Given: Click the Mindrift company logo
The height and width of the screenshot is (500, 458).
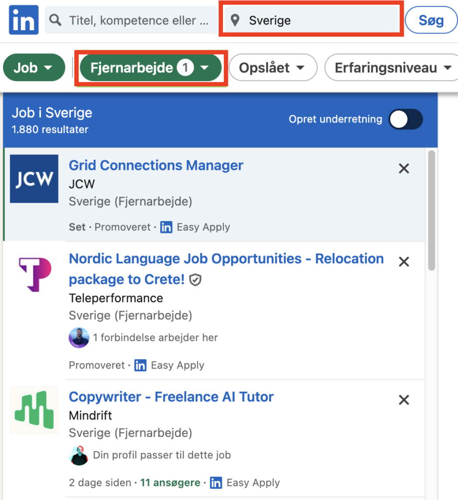Looking at the screenshot, I should click(34, 410).
